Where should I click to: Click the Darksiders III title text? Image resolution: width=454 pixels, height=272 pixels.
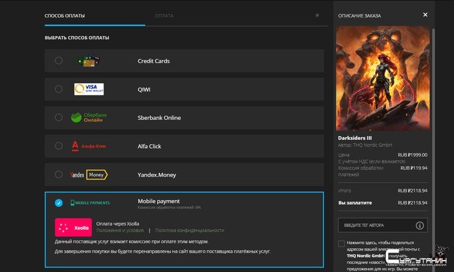(x=355, y=138)
